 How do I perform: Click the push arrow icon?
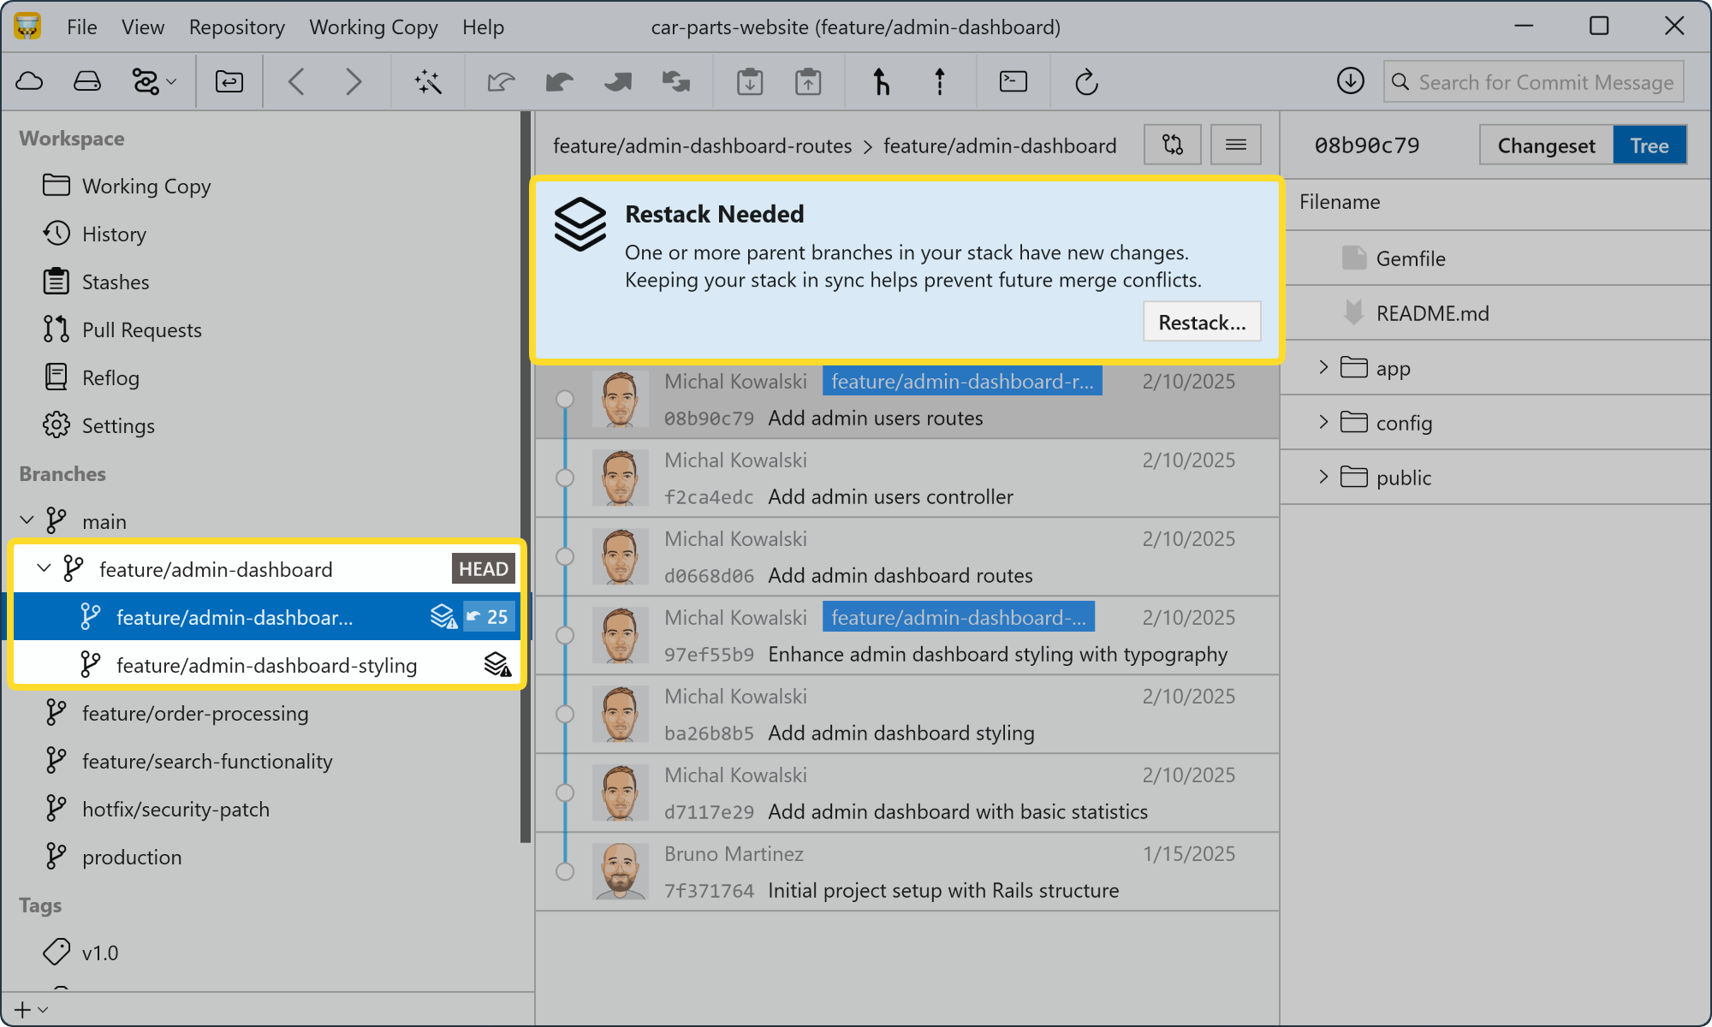coord(617,82)
